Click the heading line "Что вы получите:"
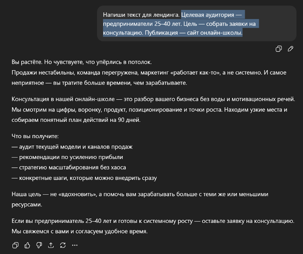 (x=35, y=136)
